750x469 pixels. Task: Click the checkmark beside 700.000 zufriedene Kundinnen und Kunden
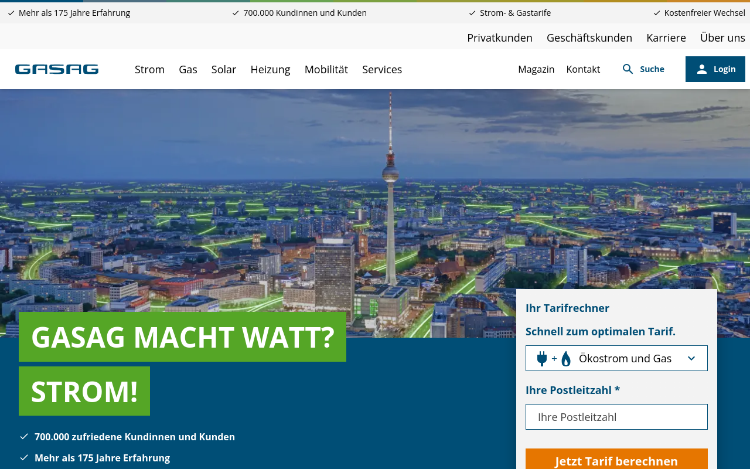tap(24, 436)
